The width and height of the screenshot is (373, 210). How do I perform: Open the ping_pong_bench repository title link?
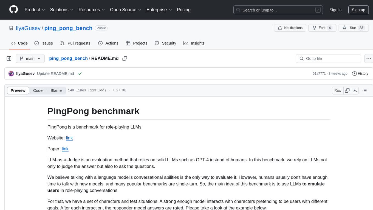click(x=68, y=28)
